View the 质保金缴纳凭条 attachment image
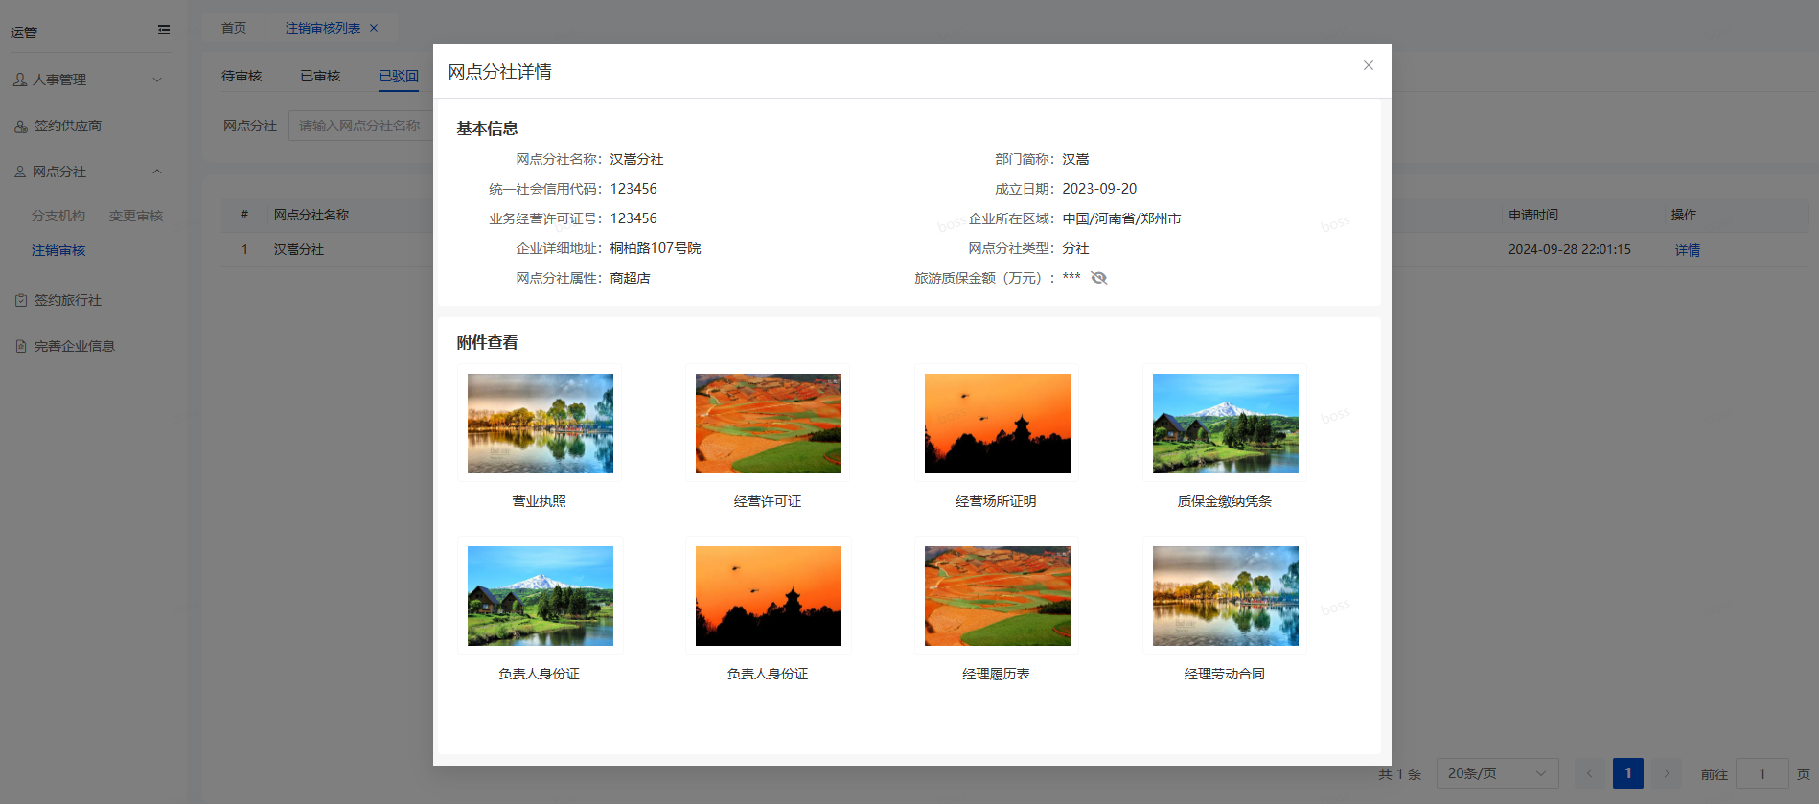The image size is (1819, 804). coord(1225,424)
